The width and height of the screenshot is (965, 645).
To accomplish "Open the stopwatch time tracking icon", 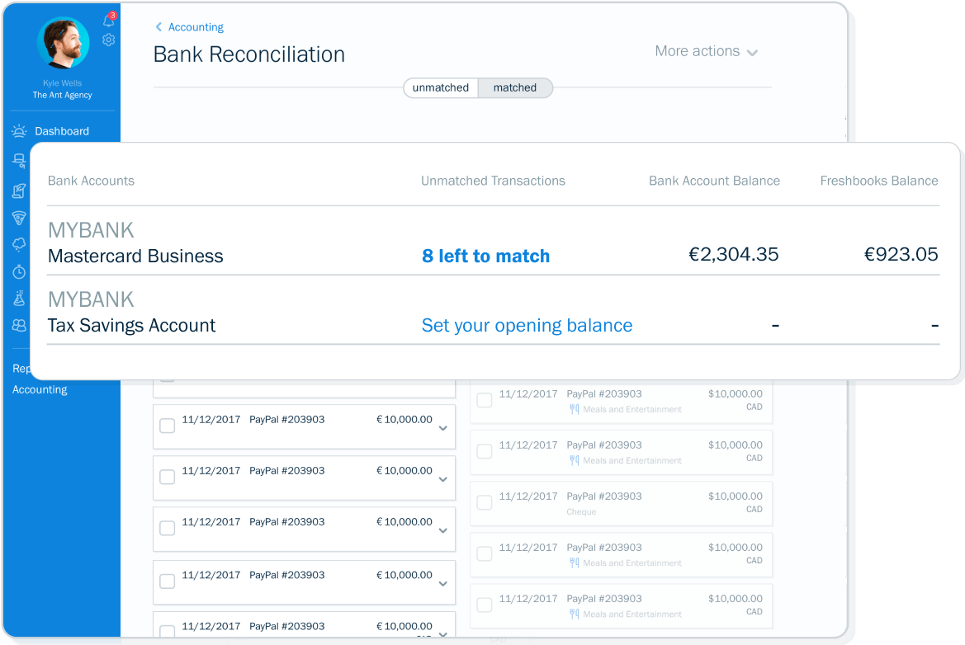I will [19, 271].
